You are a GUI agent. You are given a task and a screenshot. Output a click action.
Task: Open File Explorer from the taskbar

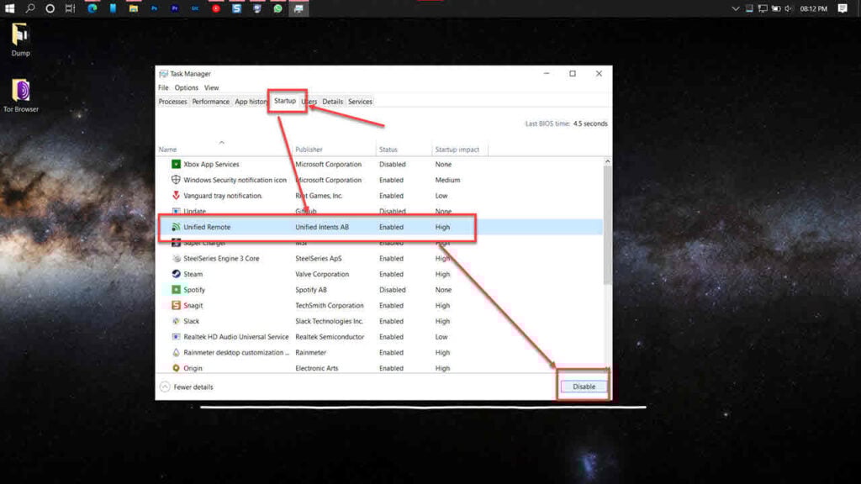click(134, 8)
